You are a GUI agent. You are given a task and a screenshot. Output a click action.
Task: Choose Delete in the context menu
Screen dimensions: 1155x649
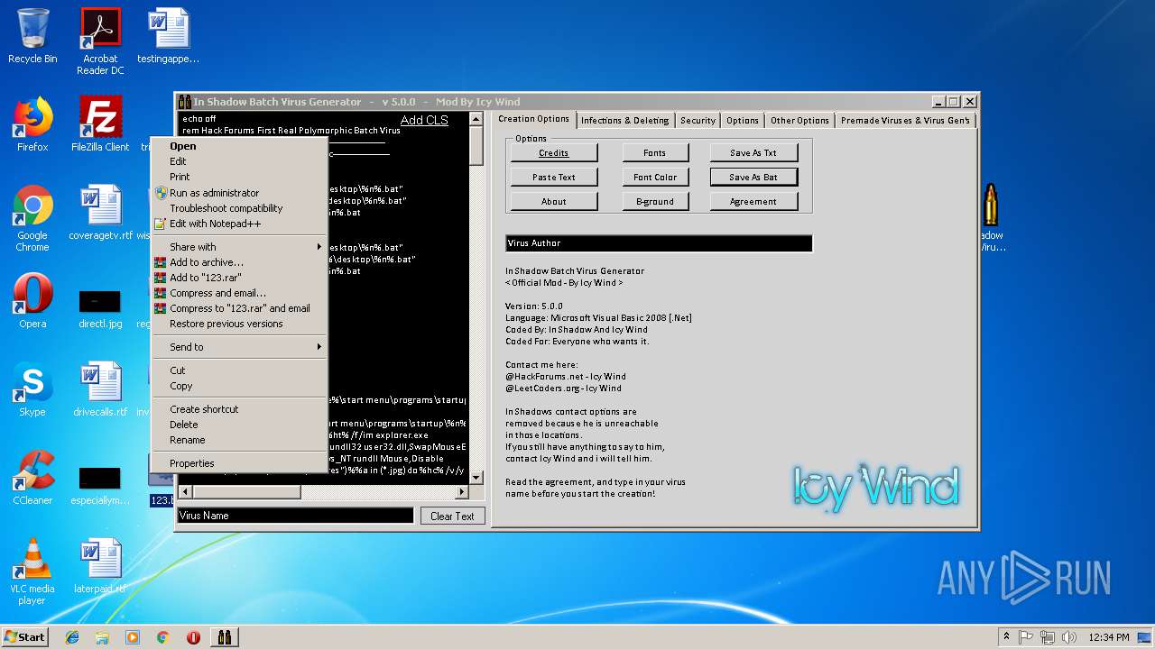(x=238, y=425)
